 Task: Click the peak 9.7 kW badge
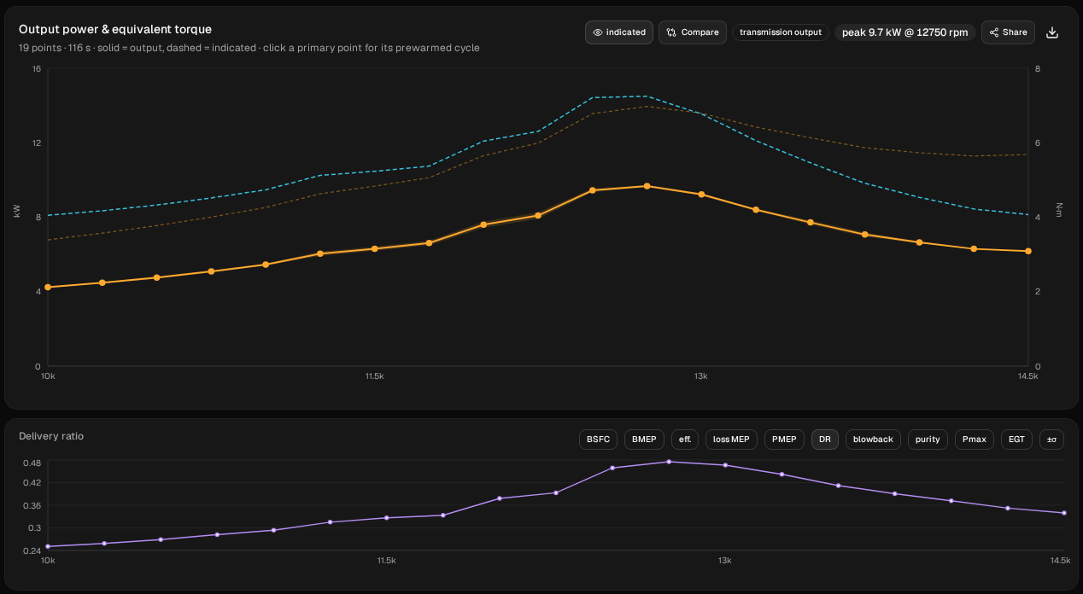click(x=905, y=32)
